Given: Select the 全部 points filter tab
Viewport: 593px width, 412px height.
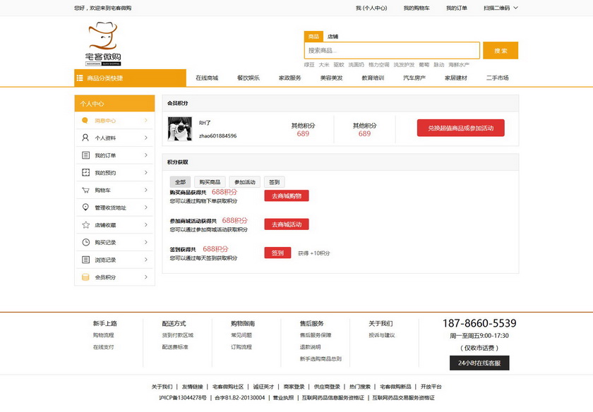Looking at the screenshot, I should (181, 182).
